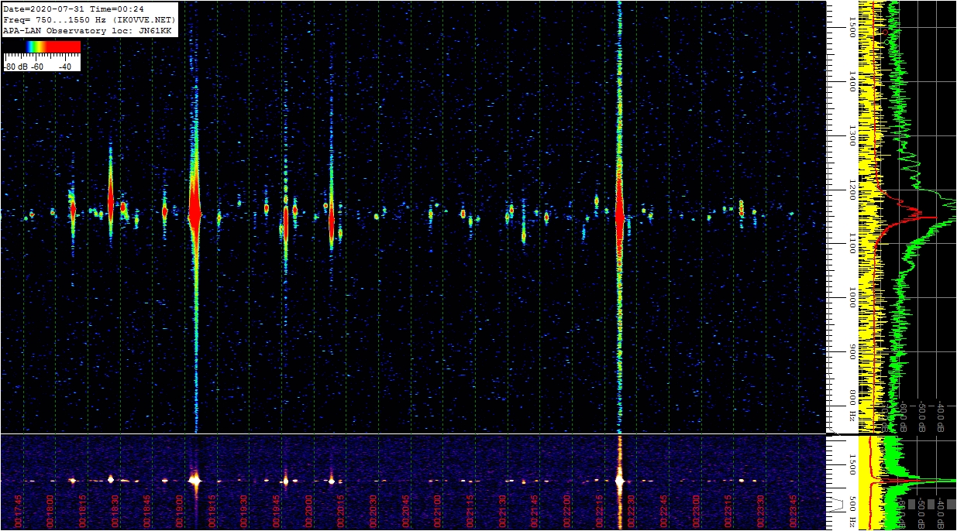Select the 00:20:15 time marker
Screen dimensions: 957x531
pos(340,512)
